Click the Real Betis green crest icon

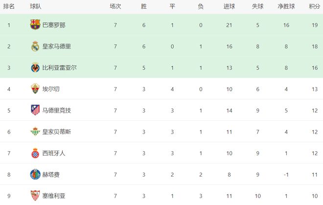[35, 132]
